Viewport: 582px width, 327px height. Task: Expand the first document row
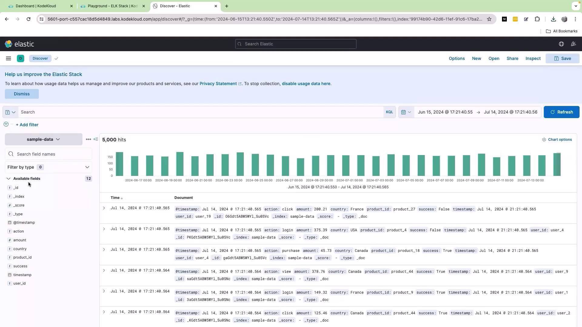coord(104,208)
